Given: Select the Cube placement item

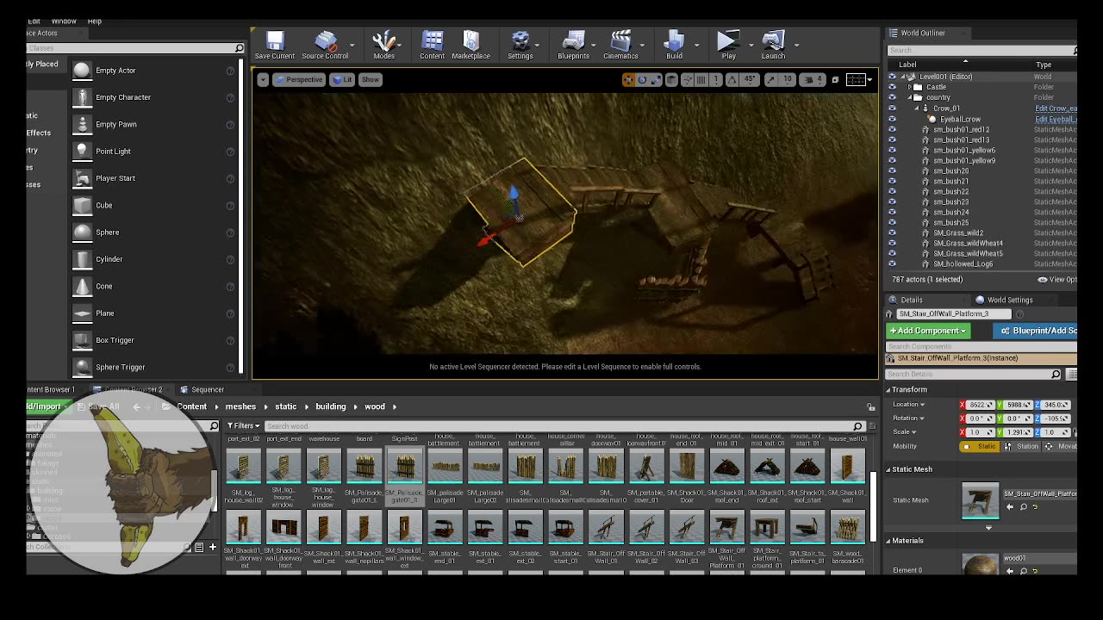Looking at the screenshot, I should coord(153,205).
